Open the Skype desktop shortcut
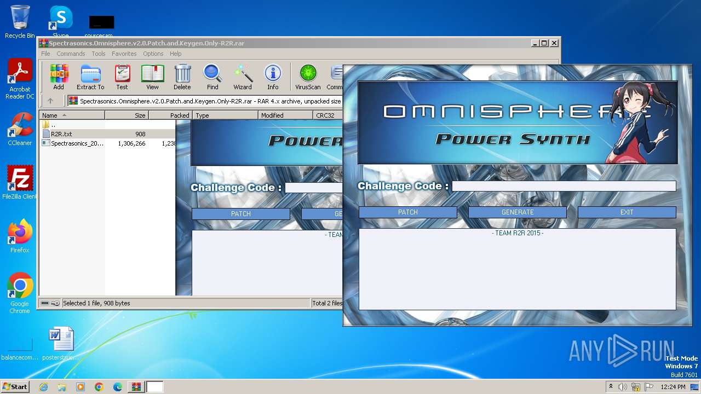 coord(61,21)
